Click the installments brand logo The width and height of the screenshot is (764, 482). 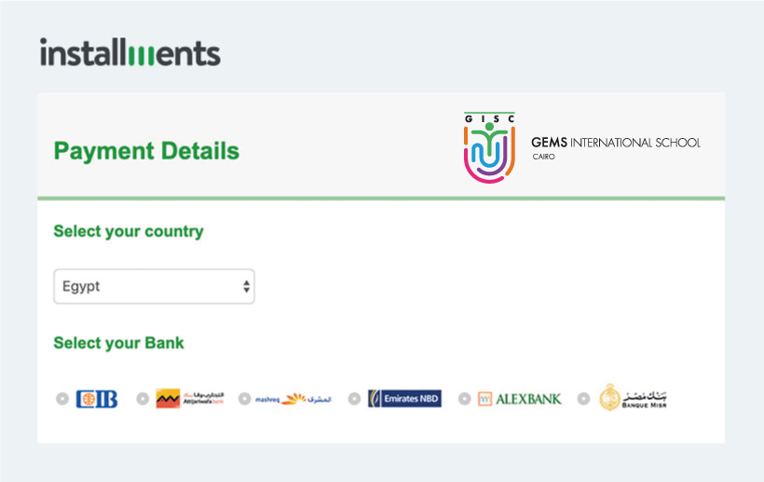point(130,52)
